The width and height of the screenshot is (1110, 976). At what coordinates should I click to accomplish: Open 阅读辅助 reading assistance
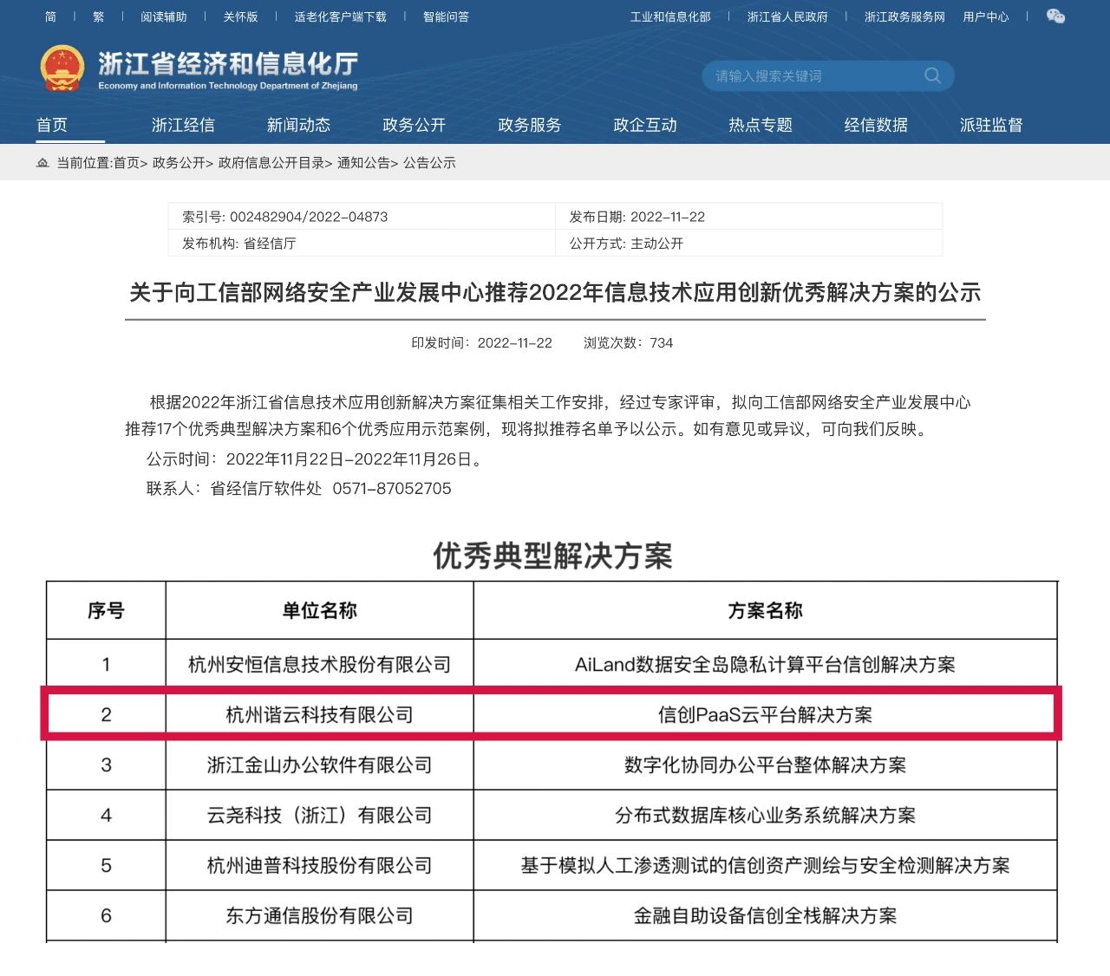pyautogui.click(x=163, y=16)
